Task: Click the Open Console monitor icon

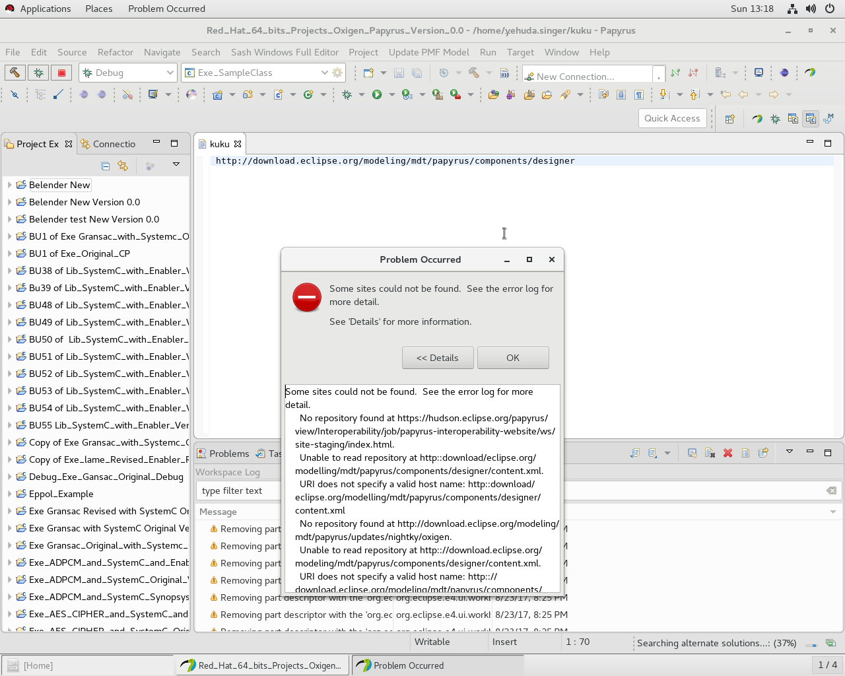Action: point(759,73)
